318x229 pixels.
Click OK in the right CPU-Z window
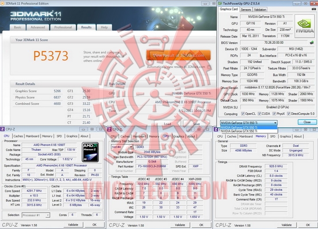[308, 225]
